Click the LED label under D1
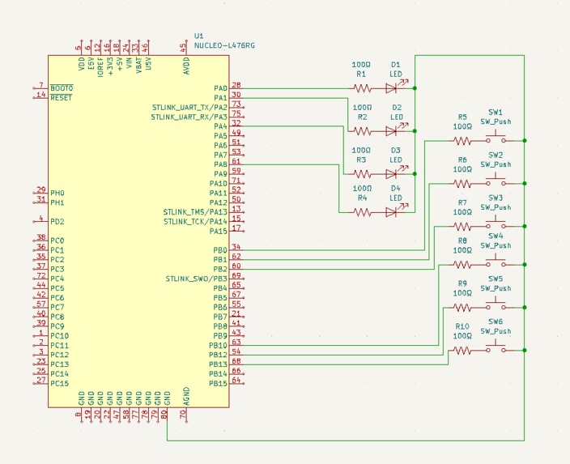 (396, 74)
